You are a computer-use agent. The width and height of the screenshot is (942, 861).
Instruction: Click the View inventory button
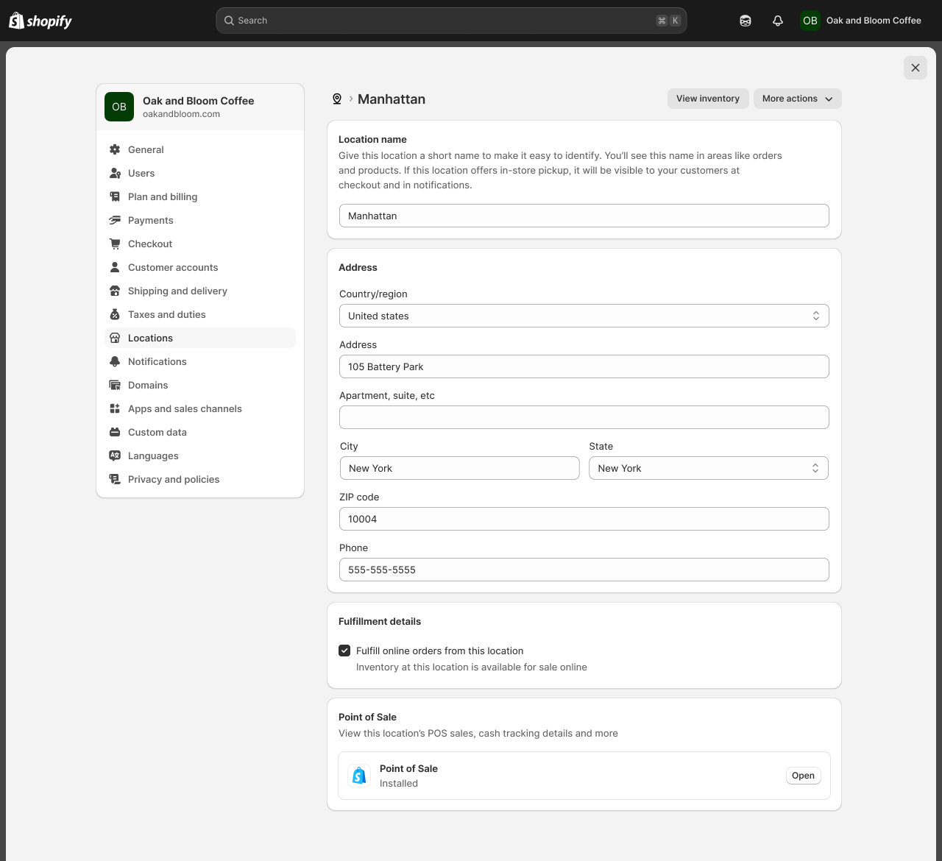pyautogui.click(x=708, y=99)
